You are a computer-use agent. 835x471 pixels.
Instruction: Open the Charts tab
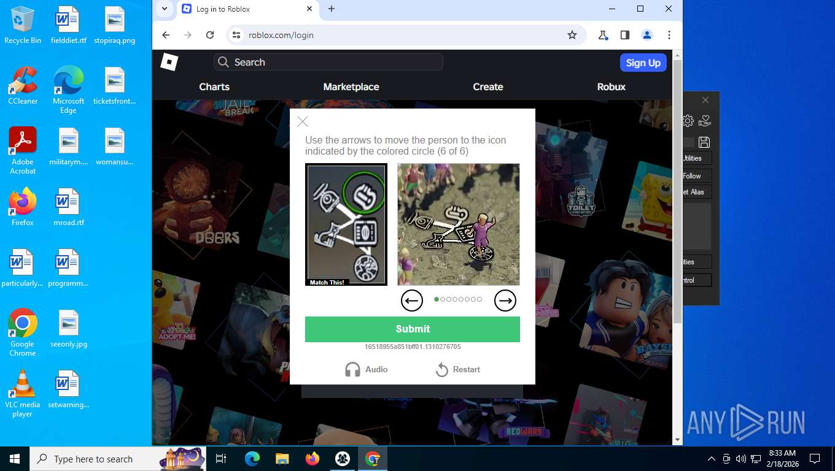214,86
